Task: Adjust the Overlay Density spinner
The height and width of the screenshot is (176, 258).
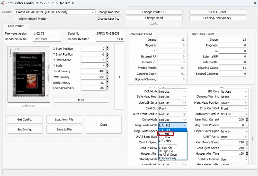Action: pos(108,88)
